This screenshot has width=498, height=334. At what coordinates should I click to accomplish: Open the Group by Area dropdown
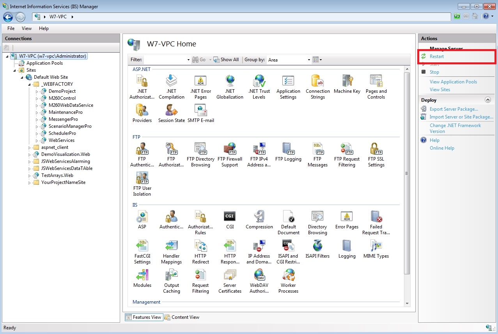tap(289, 60)
